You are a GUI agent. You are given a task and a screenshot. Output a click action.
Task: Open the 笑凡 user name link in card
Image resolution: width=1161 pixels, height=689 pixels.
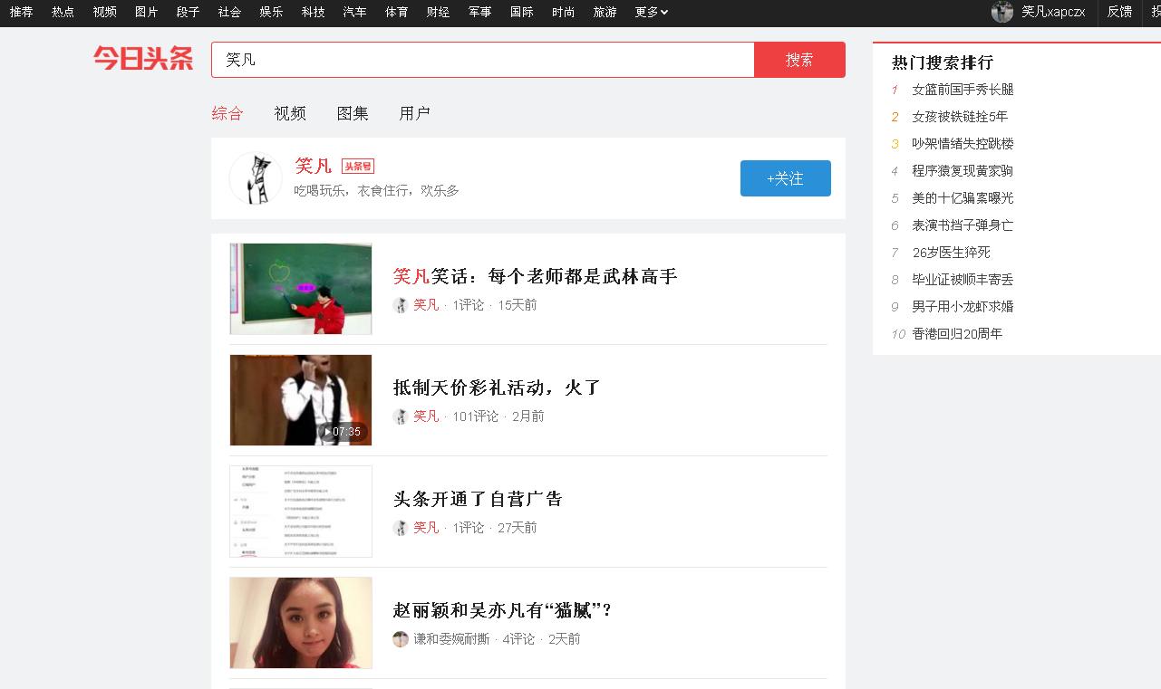click(314, 167)
